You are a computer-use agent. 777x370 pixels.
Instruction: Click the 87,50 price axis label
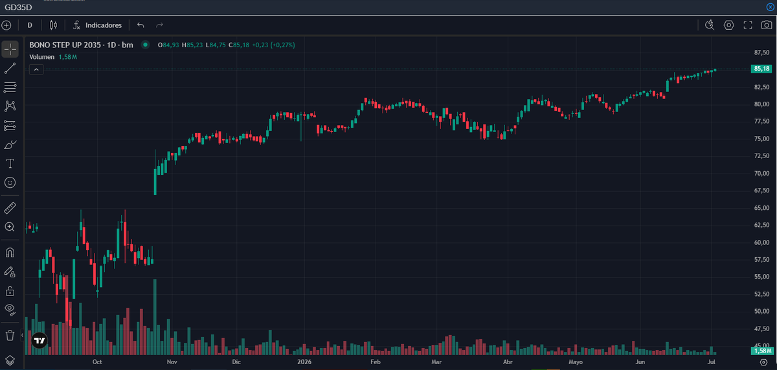point(761,52)
